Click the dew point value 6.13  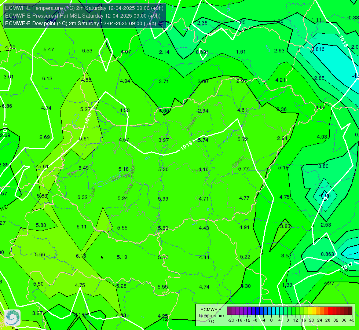pyautogui.click(x=47, y=78)
